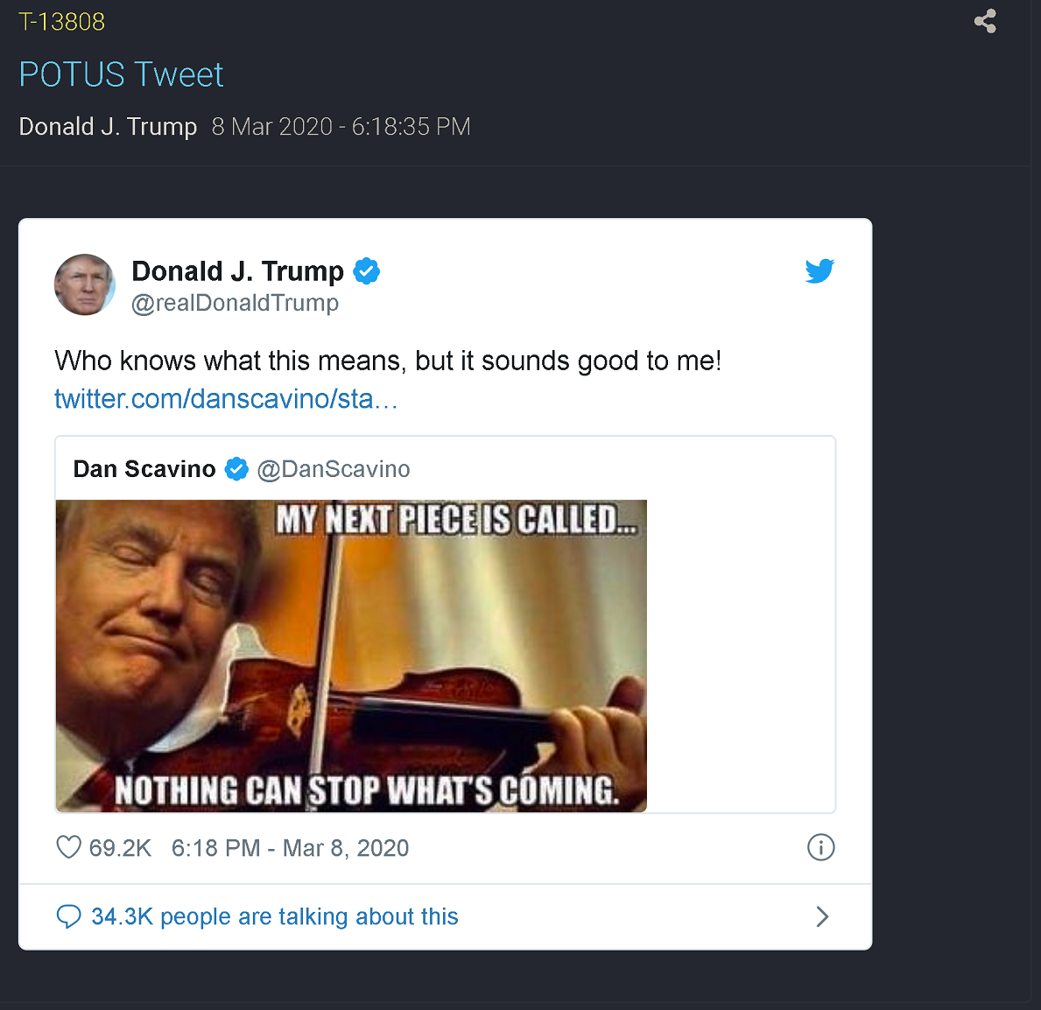Click the Twitter bird logo

[x=819, y=271]
